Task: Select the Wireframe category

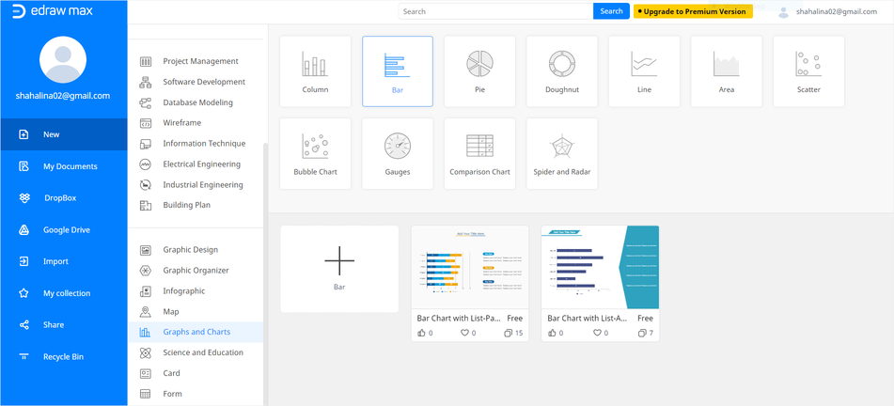Action: coord(196,122)
